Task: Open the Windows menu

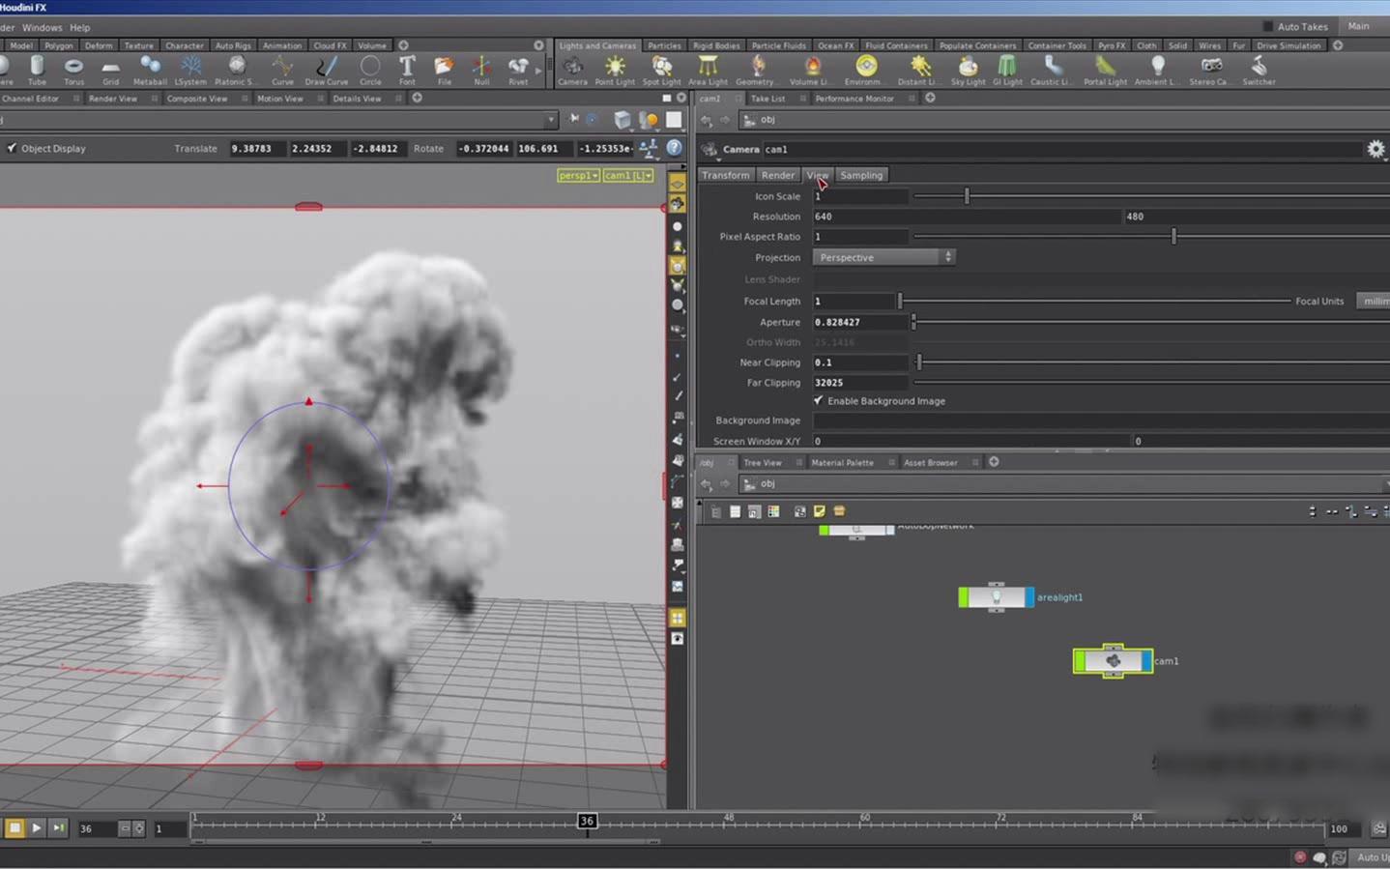Action: (x=42, y=27)
